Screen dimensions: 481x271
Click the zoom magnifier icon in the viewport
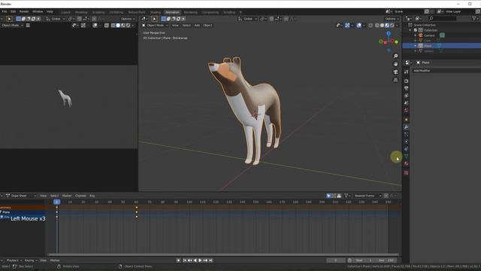tap(396, 56)
